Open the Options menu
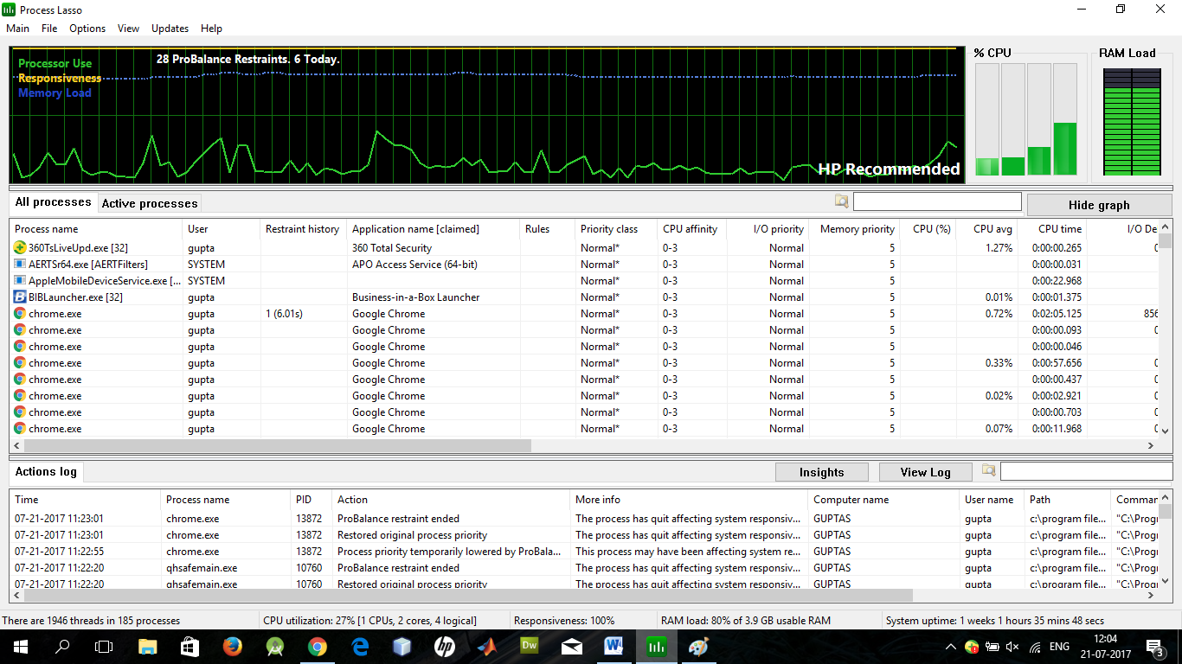1182x664 pixels. point(87,29)
